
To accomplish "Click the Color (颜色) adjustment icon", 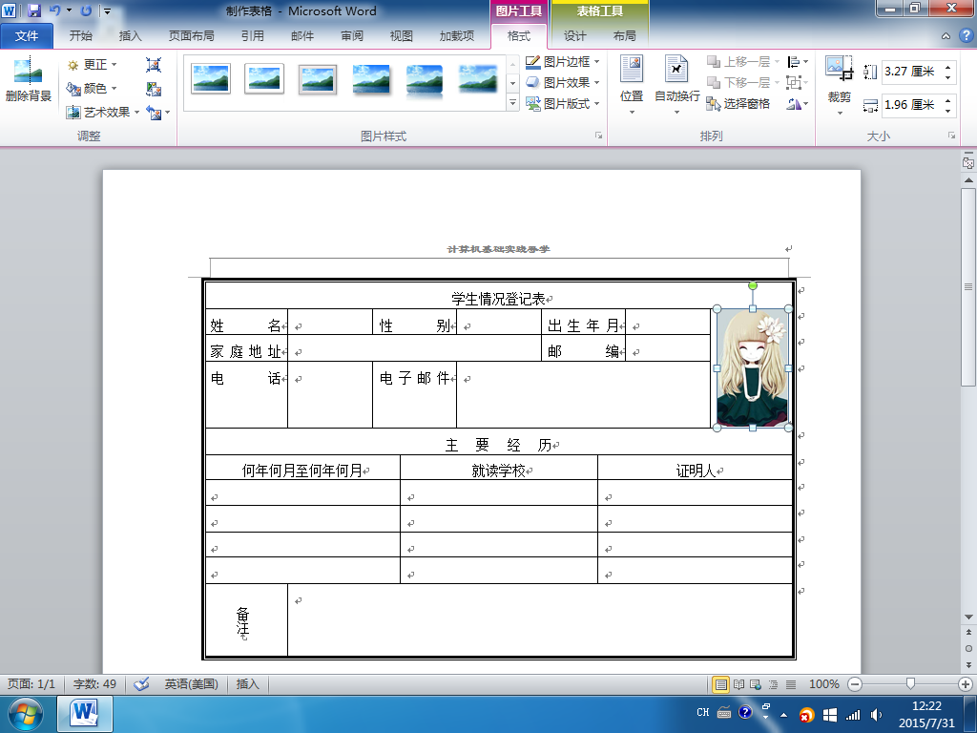I will [x=73, y=89].
